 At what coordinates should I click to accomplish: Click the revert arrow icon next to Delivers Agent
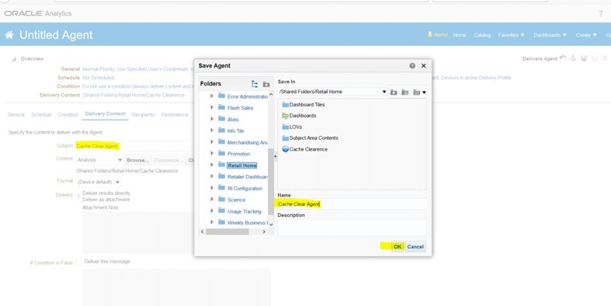click(x=563, y=57)
